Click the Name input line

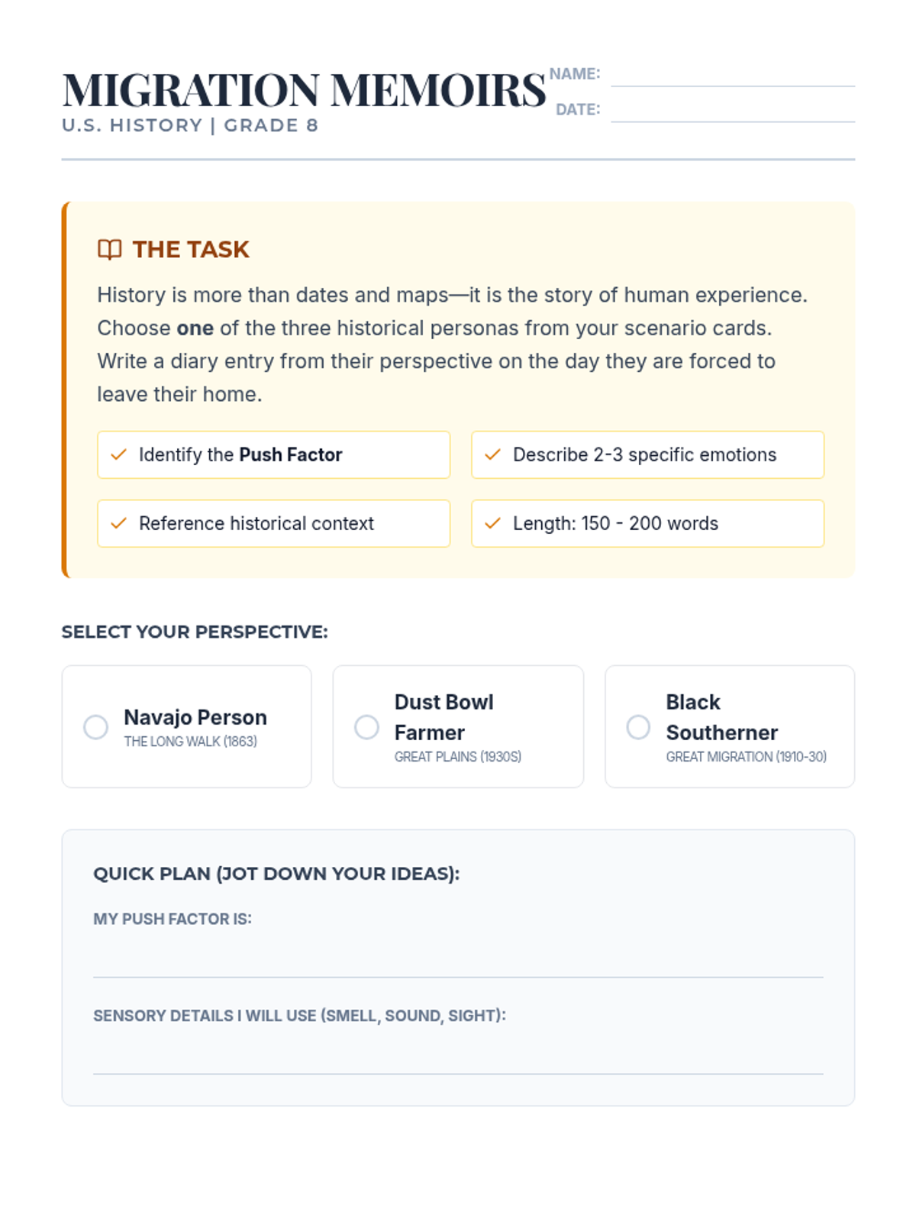point(733,76)
